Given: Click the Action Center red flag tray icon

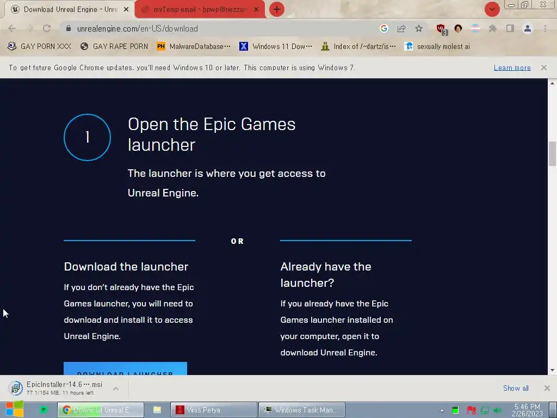Looking at the screenshot, I should click(471, 410).
